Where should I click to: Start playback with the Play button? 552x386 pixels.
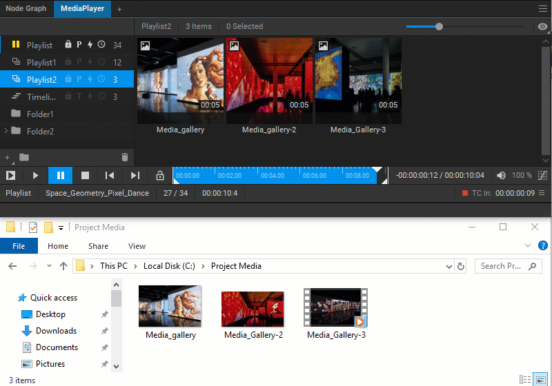click(35, 175)
